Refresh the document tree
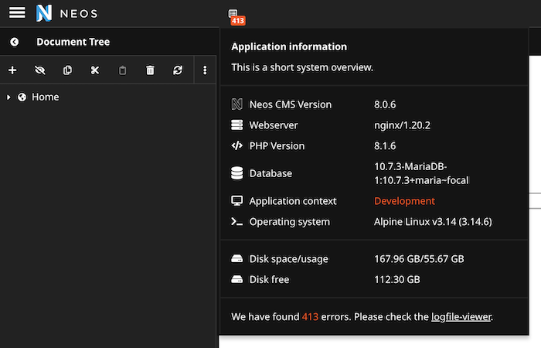 click(x=178, y=70)
